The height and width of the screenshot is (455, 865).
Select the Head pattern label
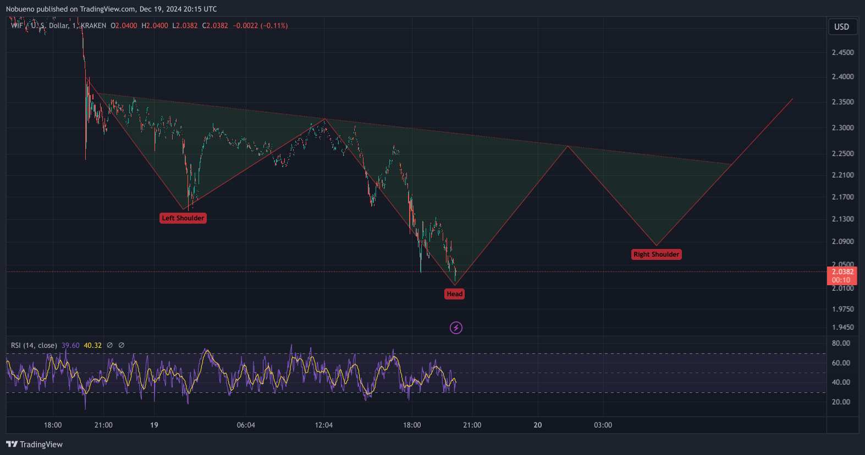[455, 294]
